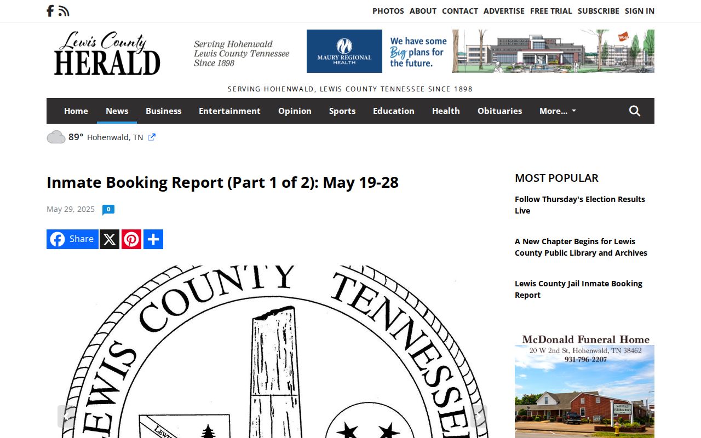Open the Business section
Viewport: 701px width, 438px height.
click(163, 111)
